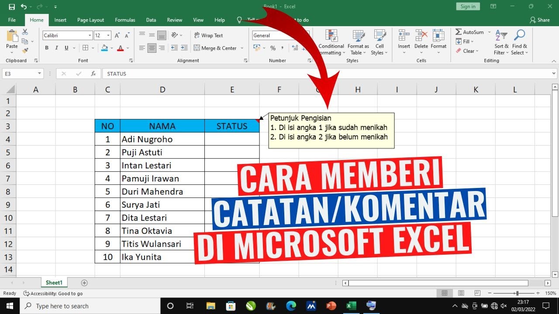Add a new sheet with plus icon

click(84, 283)
